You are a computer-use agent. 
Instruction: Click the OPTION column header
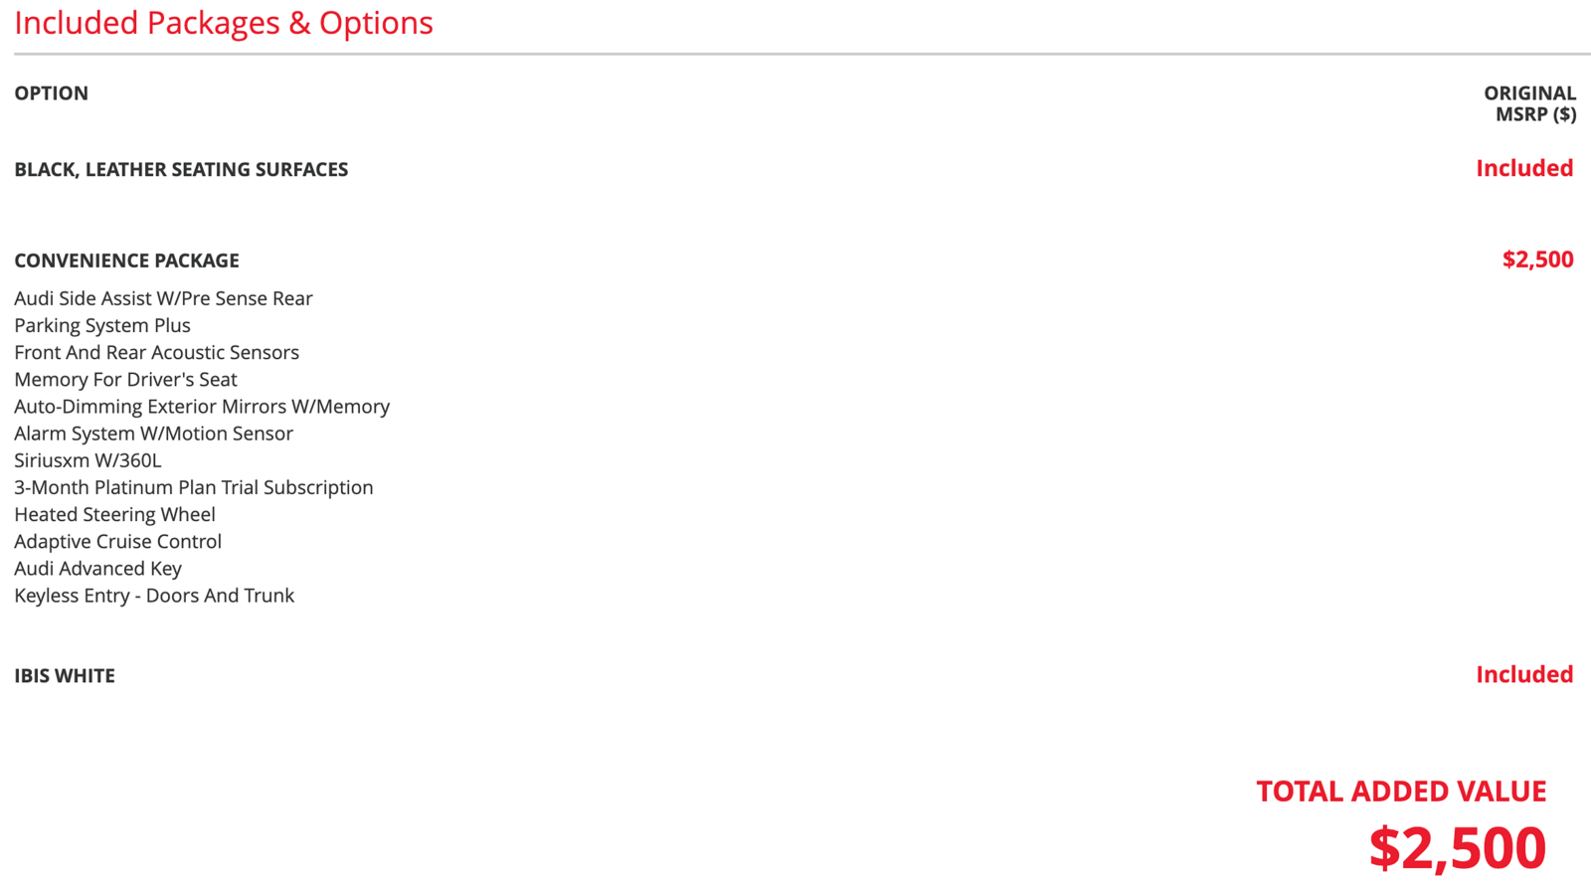51,93
